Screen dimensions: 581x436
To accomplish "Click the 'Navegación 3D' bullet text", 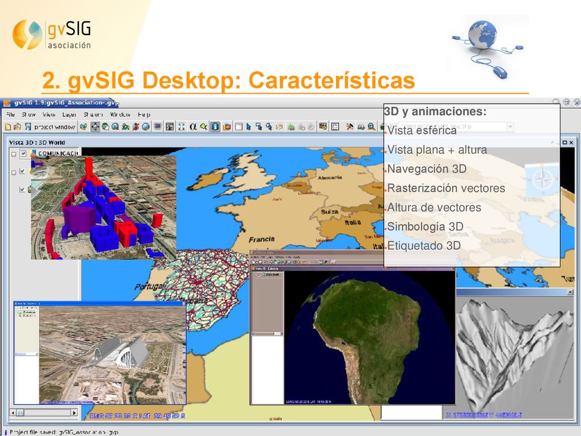I will [427, 169].
